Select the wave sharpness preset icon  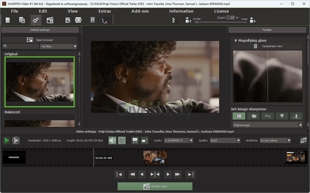coord(267,116)
